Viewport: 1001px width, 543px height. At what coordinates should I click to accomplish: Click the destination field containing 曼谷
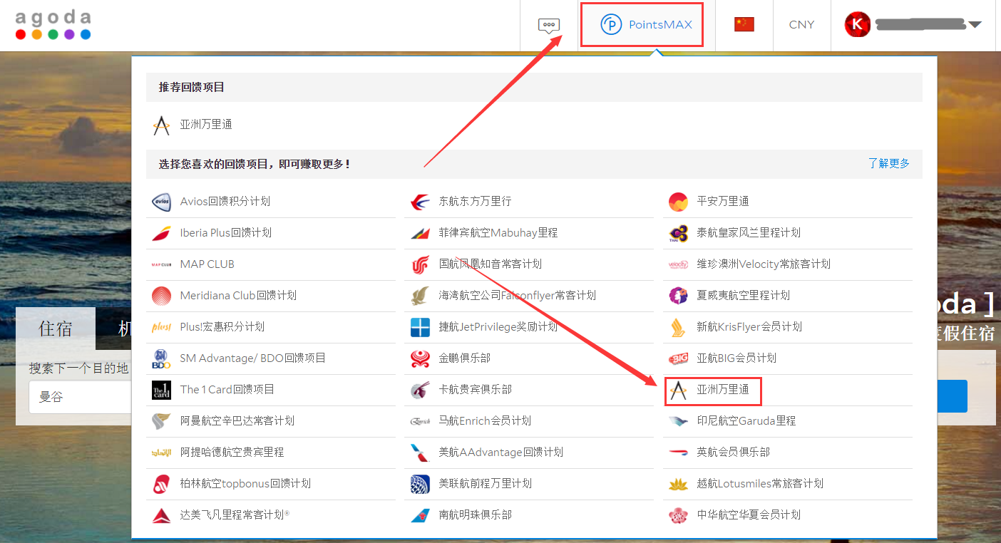coord(80,397)
